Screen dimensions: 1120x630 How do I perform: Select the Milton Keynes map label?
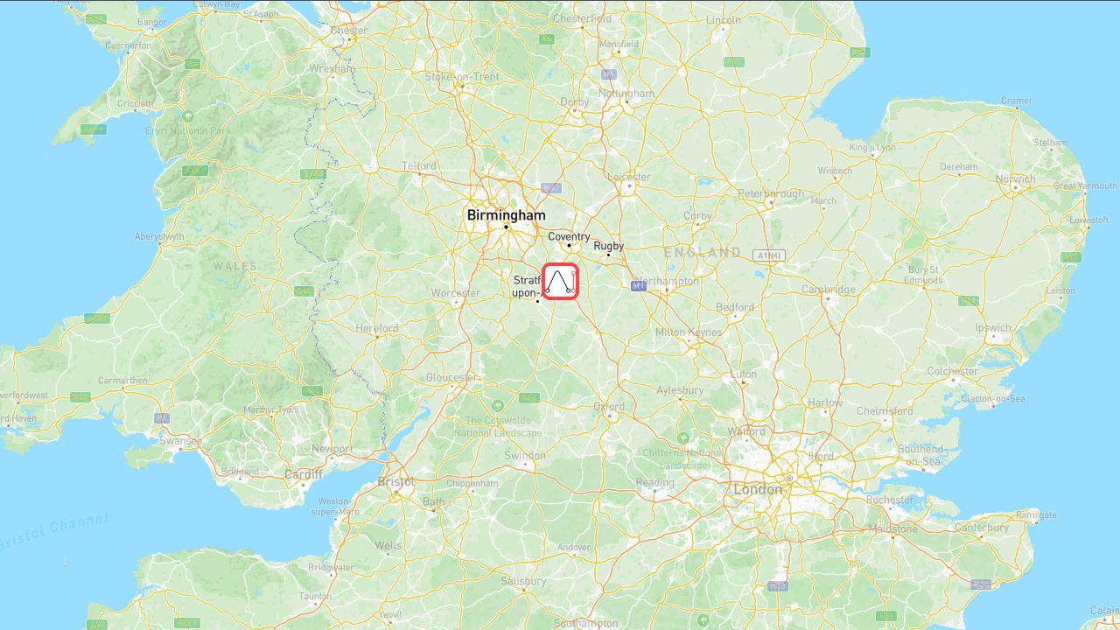pyautogui.click(x=689, y=332)
